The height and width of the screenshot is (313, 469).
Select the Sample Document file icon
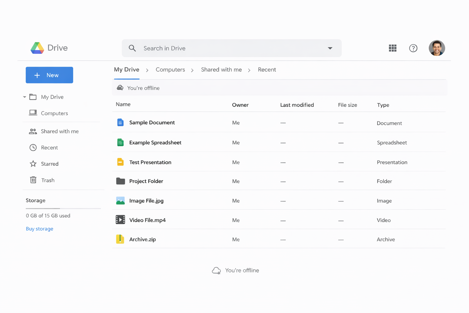[120, 123]
